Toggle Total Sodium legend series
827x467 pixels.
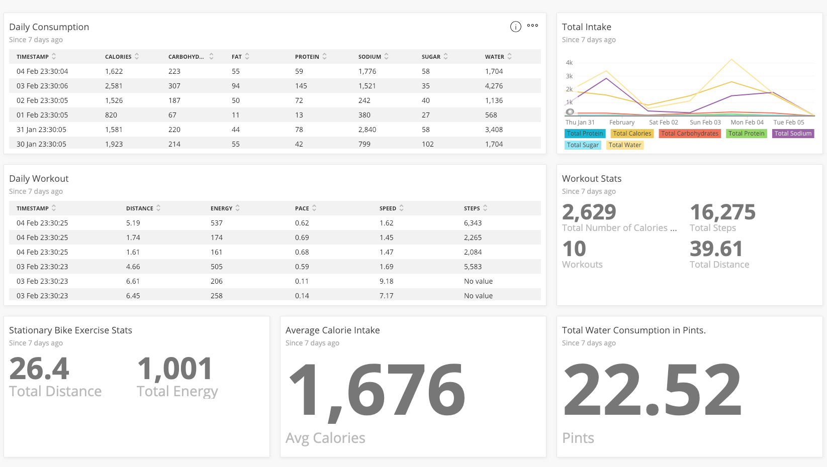793,134
